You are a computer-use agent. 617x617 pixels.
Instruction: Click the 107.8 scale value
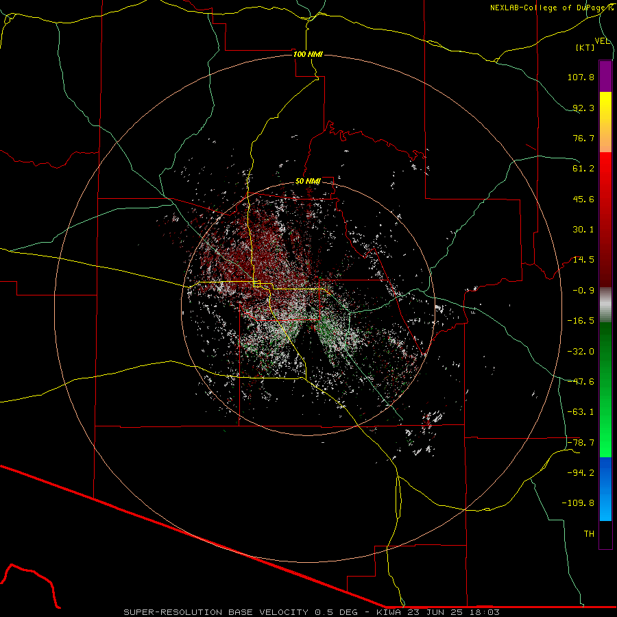point(581,77)
